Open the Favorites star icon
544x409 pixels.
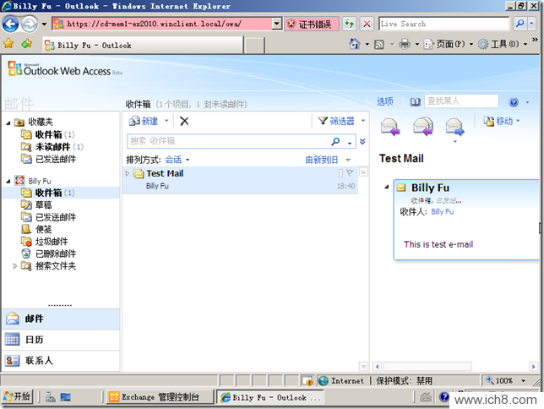tap(8, 44)
